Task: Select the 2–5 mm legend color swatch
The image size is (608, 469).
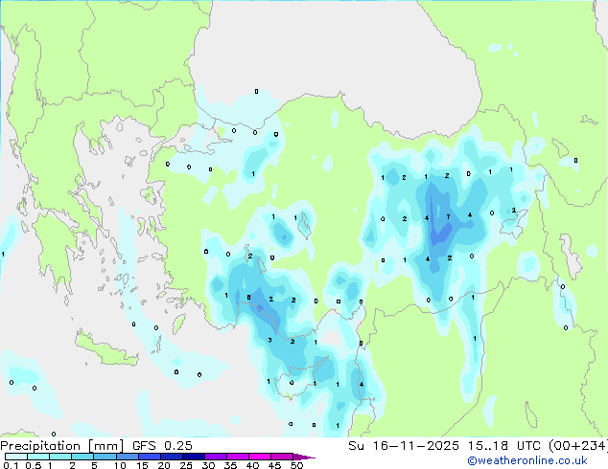Action: [x=82, y=457]
